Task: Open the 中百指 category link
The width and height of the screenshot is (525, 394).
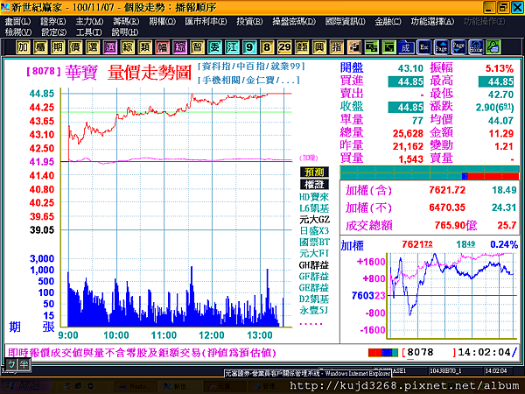Action: (251, 67)
